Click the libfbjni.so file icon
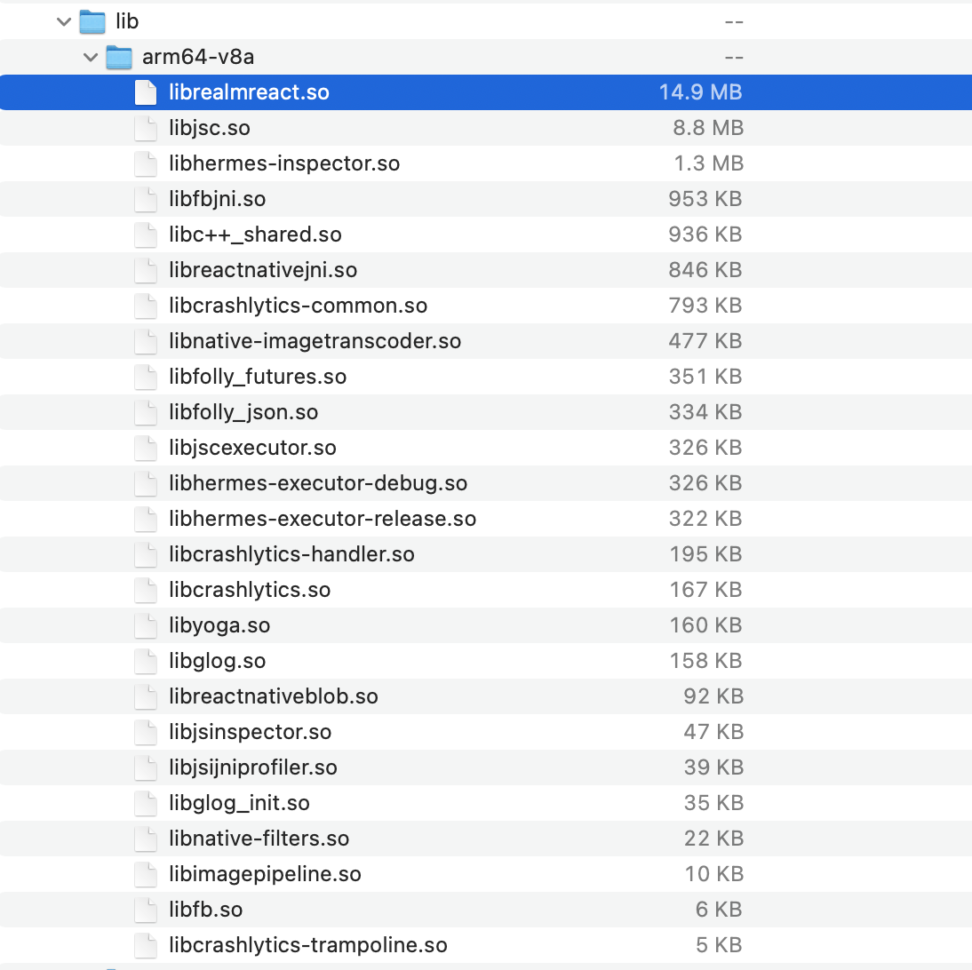This screenshot has width=972, height=970. pos(146,199)
